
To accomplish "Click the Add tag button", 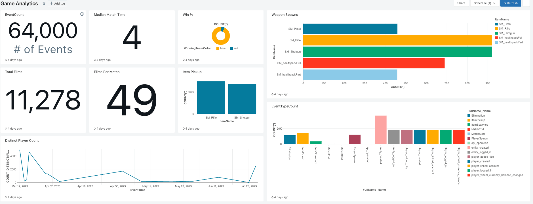I will click(58, 3).
